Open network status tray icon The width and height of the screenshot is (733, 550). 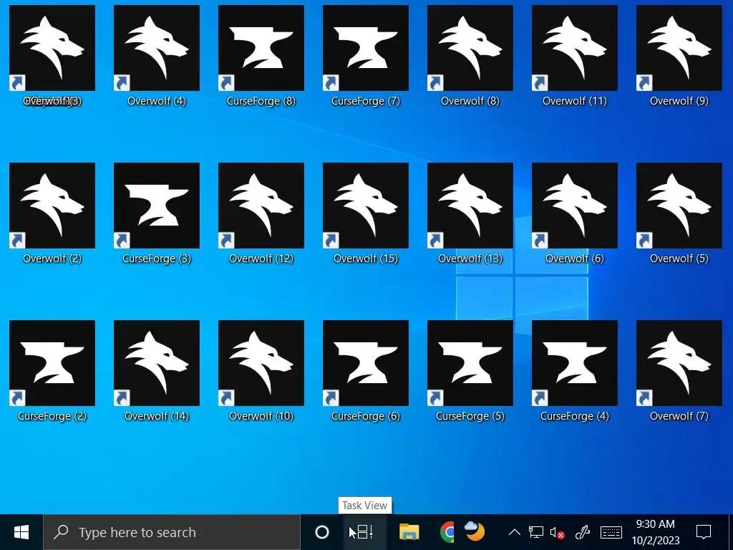(535, 532)
